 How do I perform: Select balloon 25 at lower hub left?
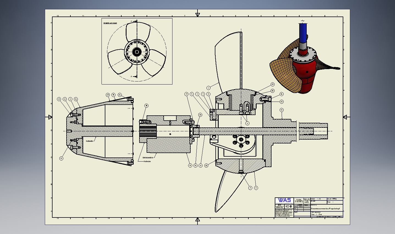tap(206, 165)
